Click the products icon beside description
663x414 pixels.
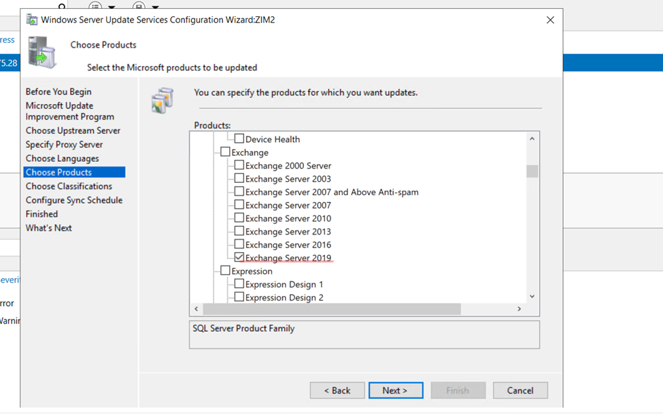pyautogui.click(x=163, y=100)
